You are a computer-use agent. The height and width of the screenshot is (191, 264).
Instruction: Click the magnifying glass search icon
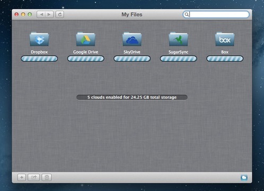click(x=187, y=14)
